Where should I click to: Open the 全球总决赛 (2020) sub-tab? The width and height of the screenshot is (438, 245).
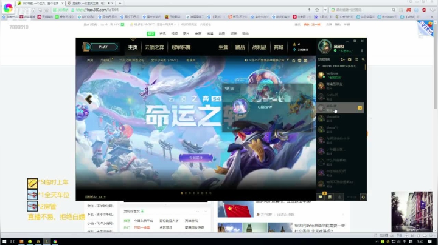[x=164, y=60]
